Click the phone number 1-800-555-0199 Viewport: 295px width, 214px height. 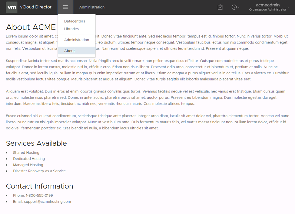pyautogui.click(x=39, y=196)
